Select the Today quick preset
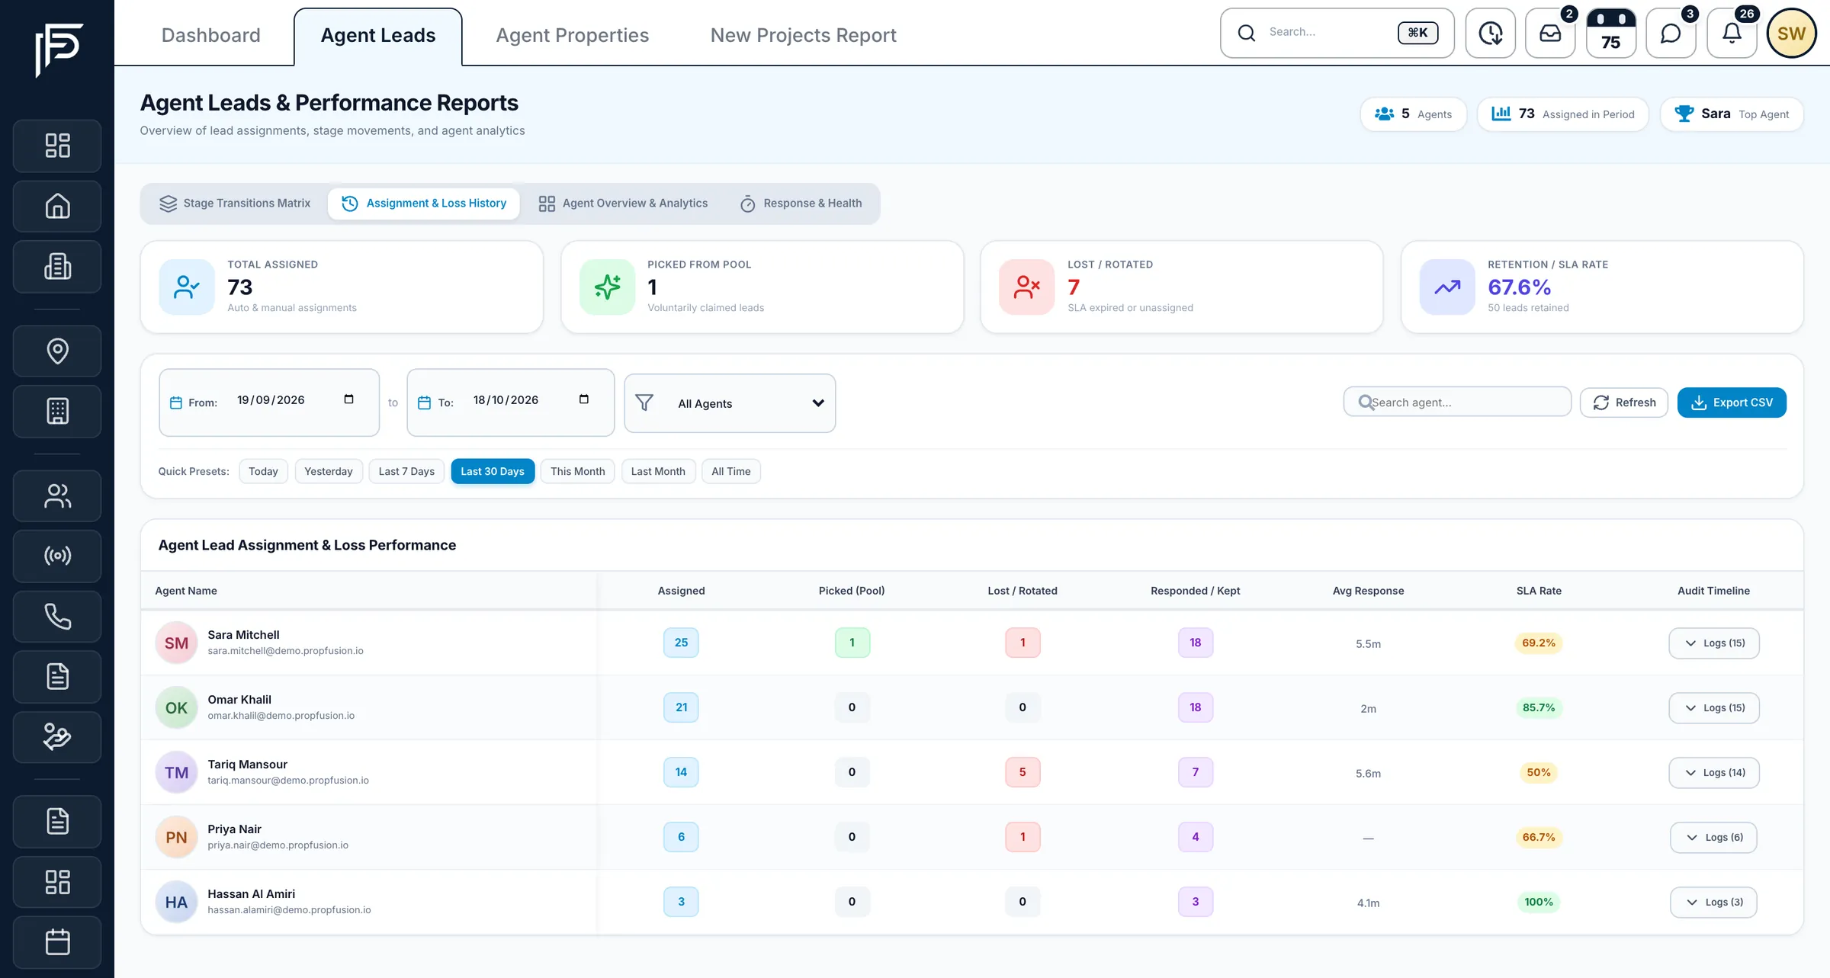 point(263,471)
